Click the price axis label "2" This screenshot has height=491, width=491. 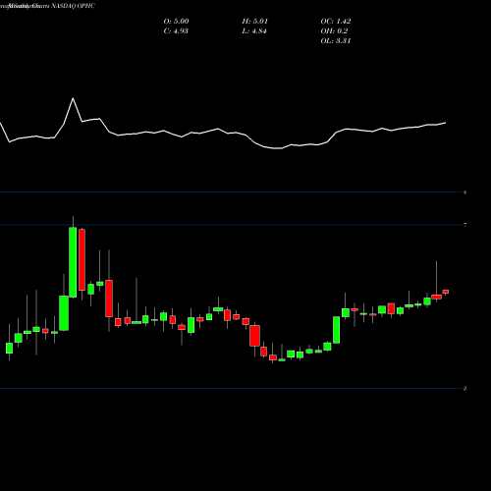coord(465,389)
